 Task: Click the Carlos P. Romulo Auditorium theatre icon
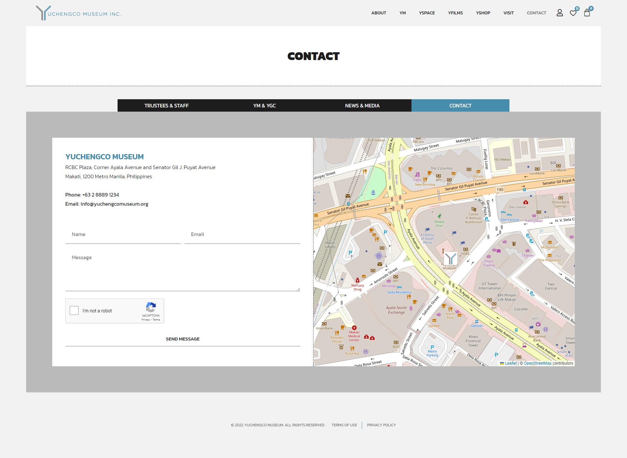[474, 209]
